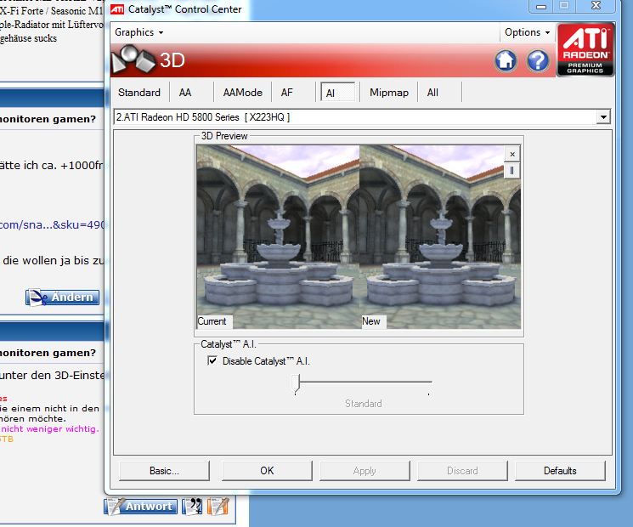Switch to the AI tab
Image resolution: width=633 pixels, height=527 pixels.
tap(337, 93)
